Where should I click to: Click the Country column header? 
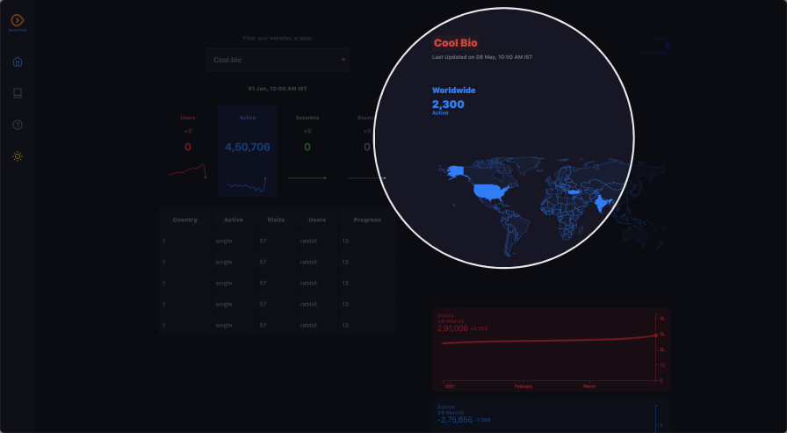point(185,220)
